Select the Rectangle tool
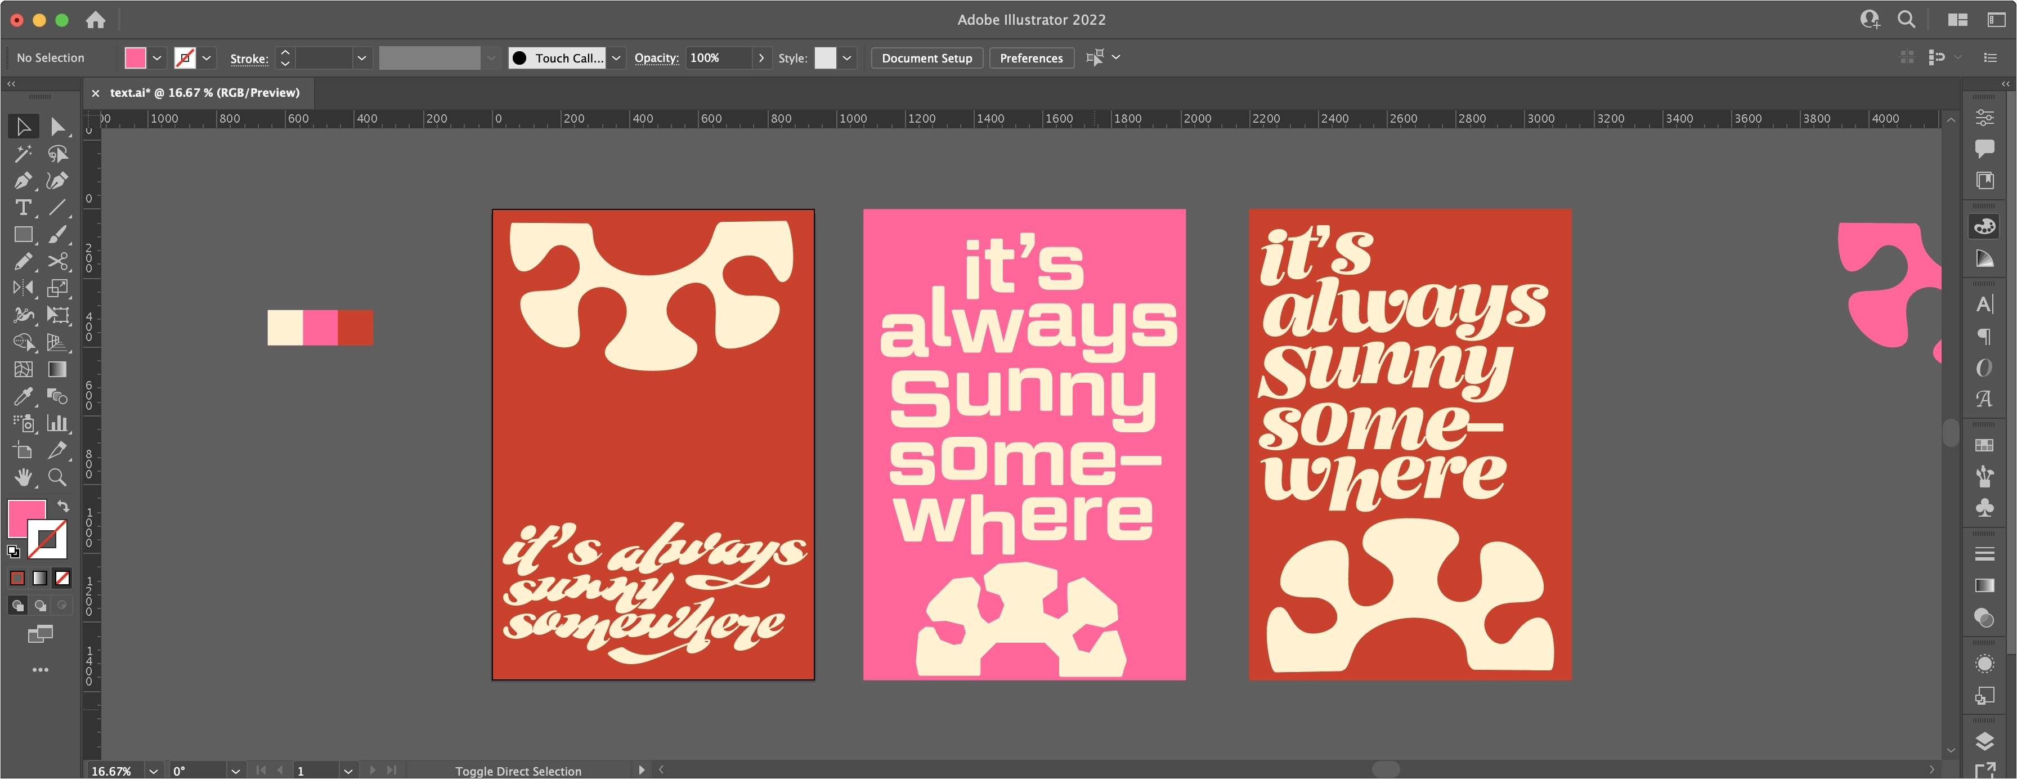Screen dimensions: 2017x779 click(x=24, y=234)
